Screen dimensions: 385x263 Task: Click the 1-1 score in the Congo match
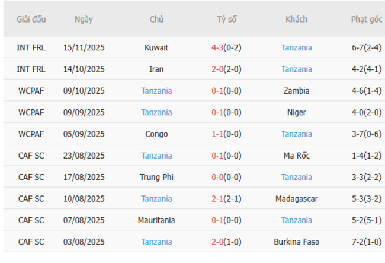point(217,134)
